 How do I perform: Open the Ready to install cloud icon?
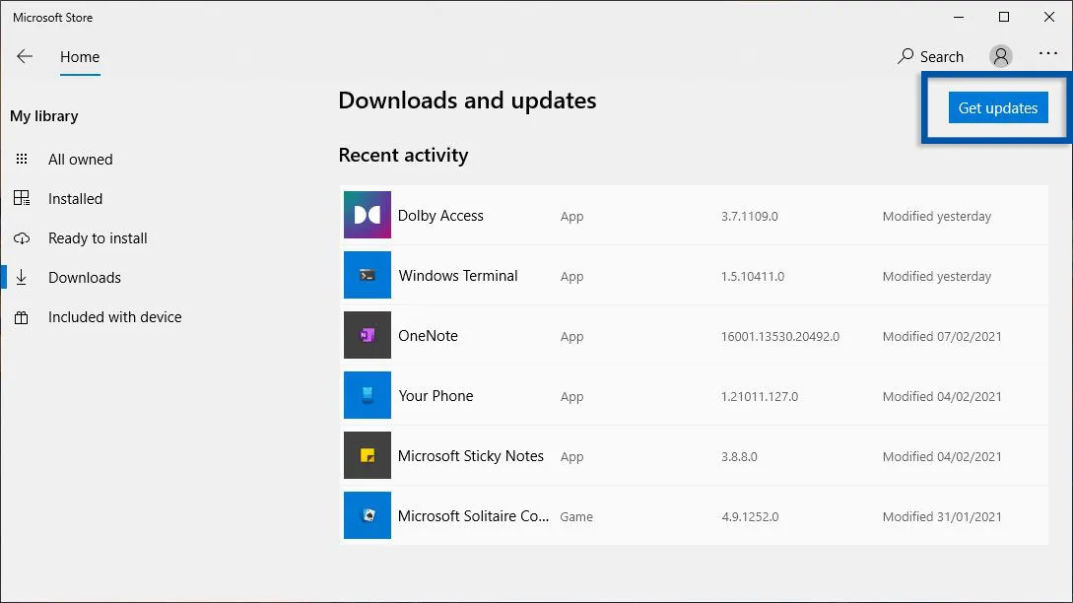pyautogui.click(x=22, y=237)
